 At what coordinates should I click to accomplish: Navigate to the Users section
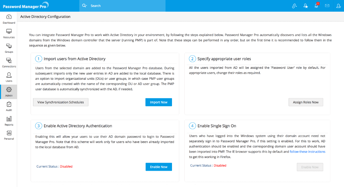click(x=9, y=77)
